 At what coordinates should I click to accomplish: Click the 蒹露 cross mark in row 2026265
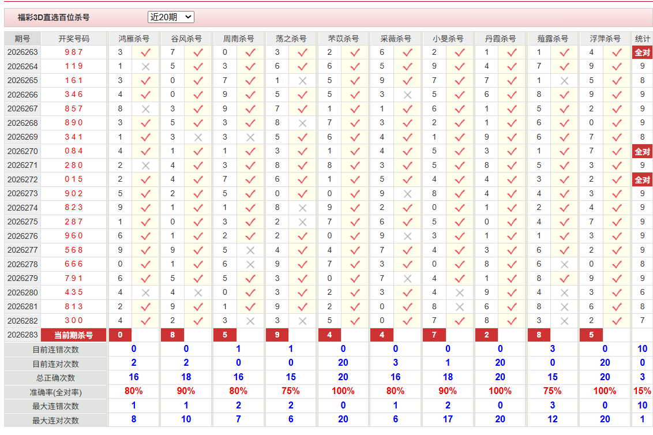564,81
